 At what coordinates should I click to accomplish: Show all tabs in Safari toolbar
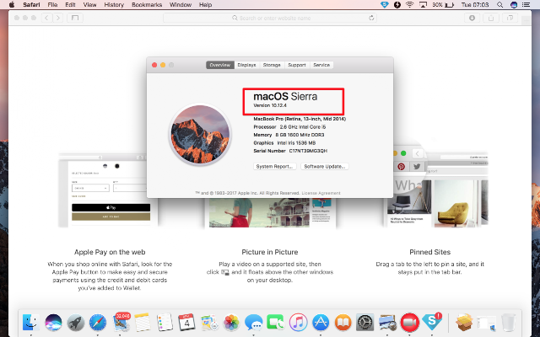pyautogui.click(x=510, y=18)
